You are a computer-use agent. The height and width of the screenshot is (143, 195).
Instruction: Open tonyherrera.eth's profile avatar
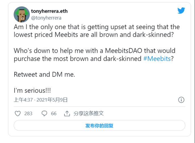tap(22, 14)
